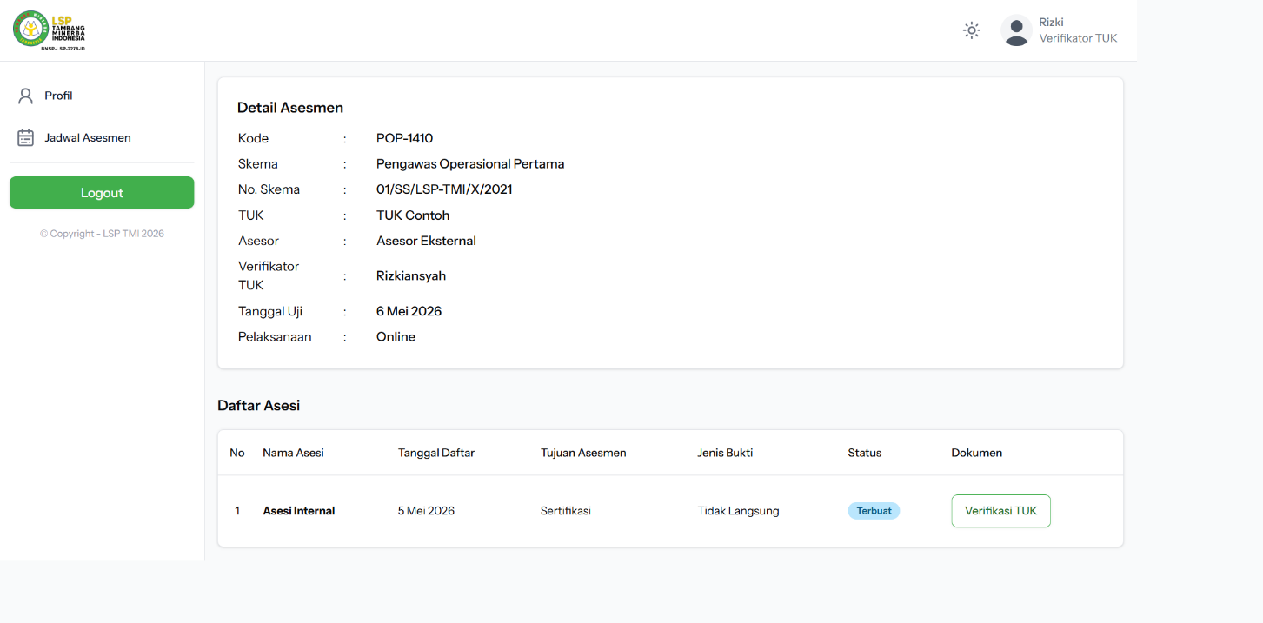Image resolution: width=1263 pixels, height=623 pixels.
Task: Click the Rizki user name
Action: point(1051,23)
